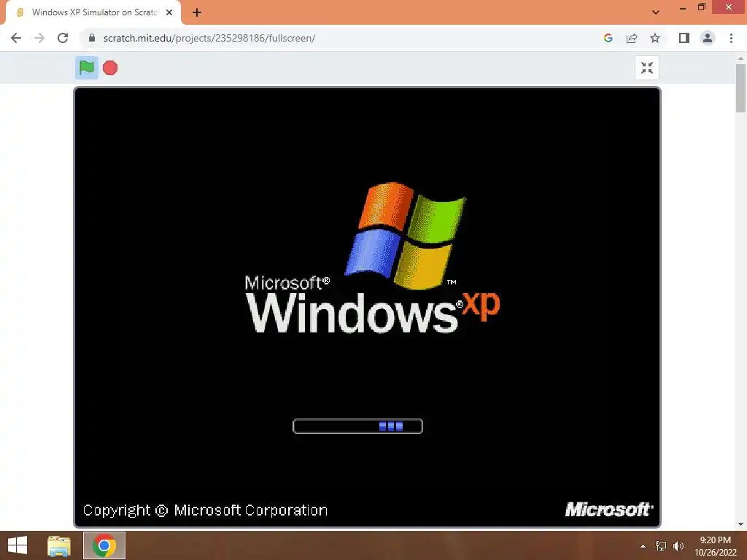Image resolution: width=747 pixels, height=560 pixels.
Task: Go forward with browser forward arrow
Action: click(x=39, y=38)
